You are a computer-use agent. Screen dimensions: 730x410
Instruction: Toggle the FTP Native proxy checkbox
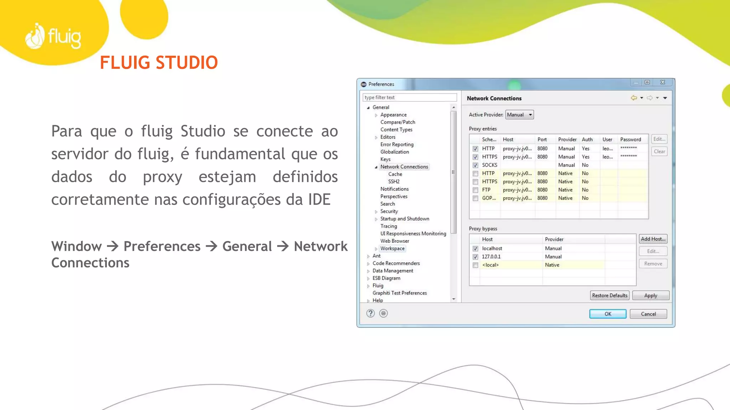pos(475,190)
